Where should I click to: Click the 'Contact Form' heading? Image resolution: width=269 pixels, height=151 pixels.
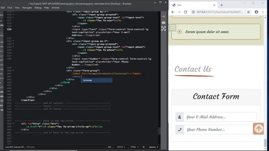coord(216,96)
